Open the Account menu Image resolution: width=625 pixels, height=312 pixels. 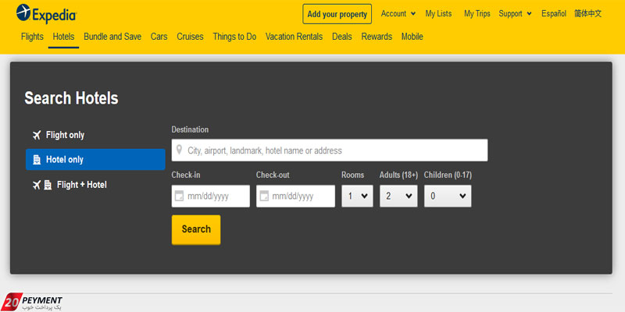coord(398,13)
